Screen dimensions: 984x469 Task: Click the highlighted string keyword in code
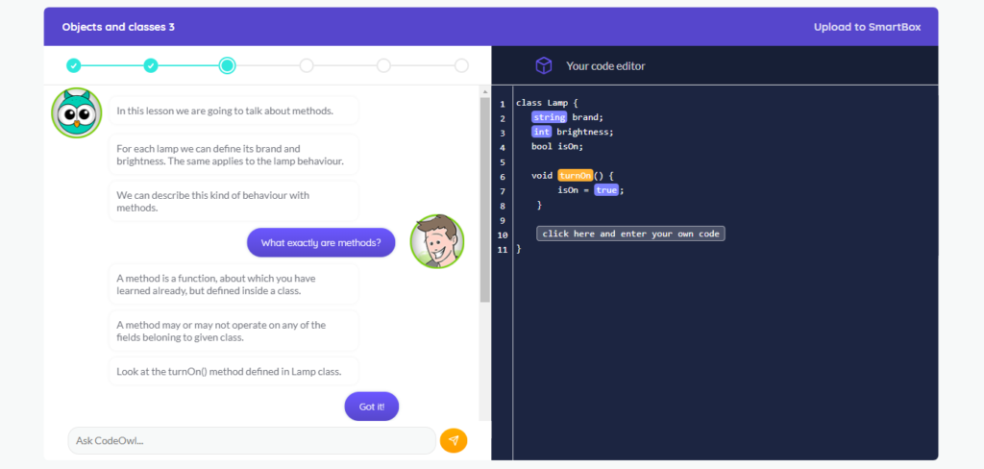pyautogui.click(x=549, y=117)
